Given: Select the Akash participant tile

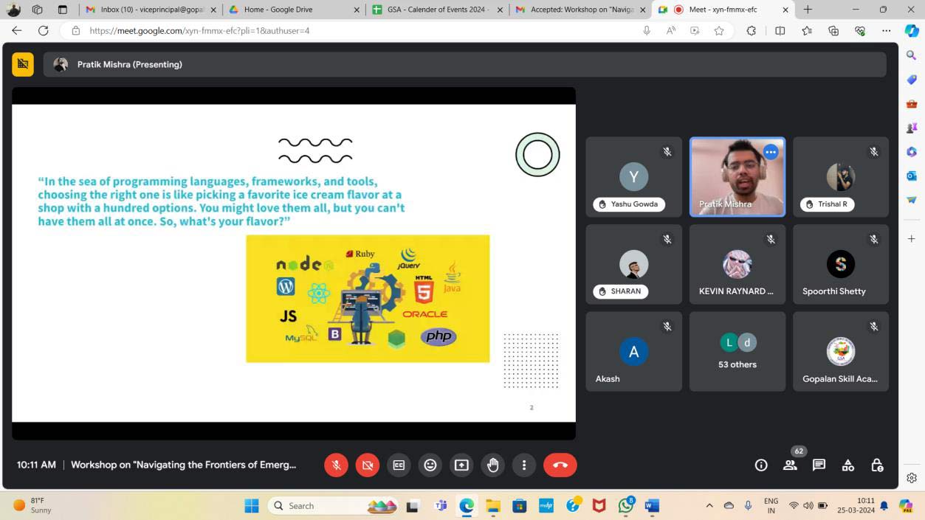Looking at the screenshot, I should (634, 351).
